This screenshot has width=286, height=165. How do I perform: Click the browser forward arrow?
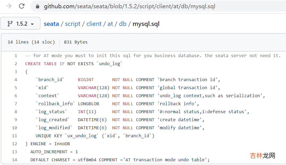[x=9, y=6]
